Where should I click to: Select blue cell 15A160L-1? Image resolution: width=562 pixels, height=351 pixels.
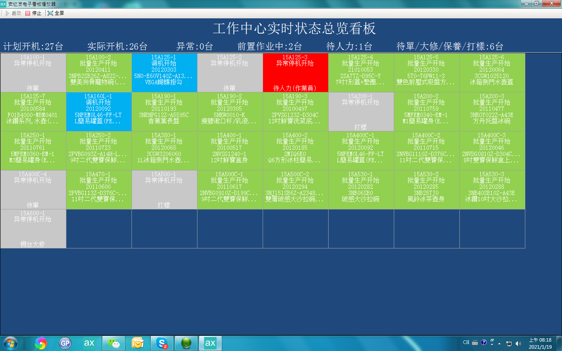(99, 112)
